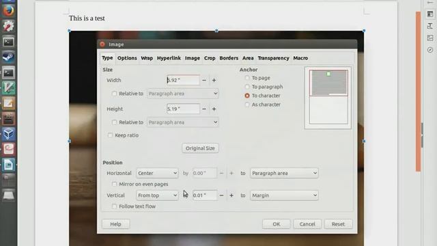Open Horizontal to Paragraph area dropdown
Screen dimensions: 437x246
coord(284,173)
